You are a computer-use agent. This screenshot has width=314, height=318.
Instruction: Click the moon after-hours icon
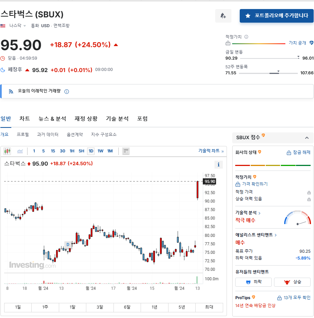coord(3,70)
